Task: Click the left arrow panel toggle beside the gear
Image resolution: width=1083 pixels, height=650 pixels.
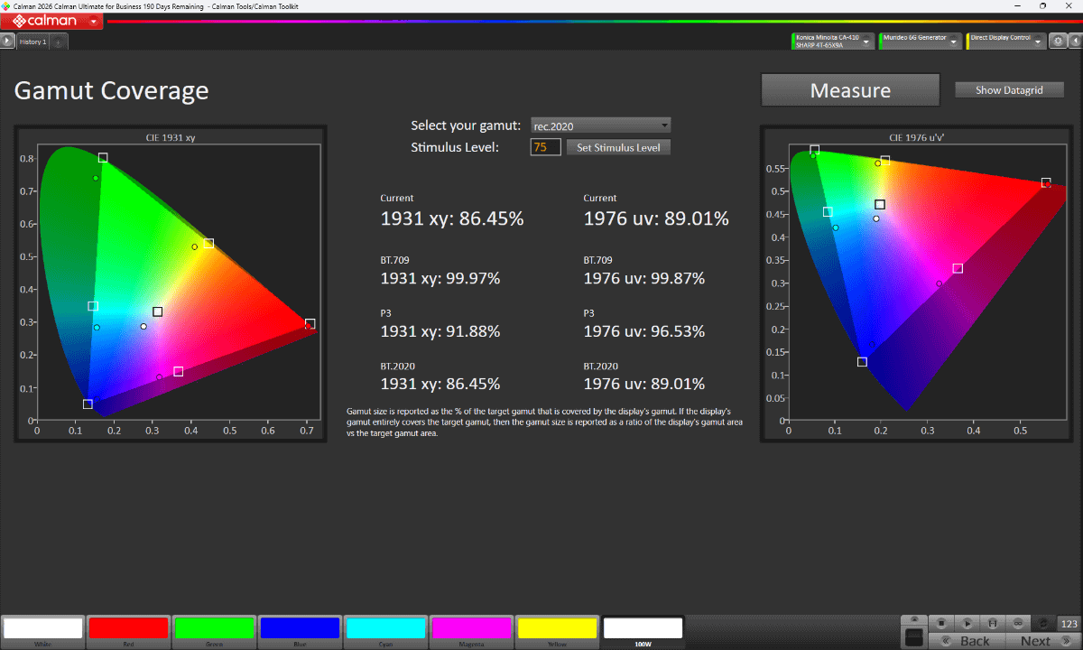Action: point(1074,41)
